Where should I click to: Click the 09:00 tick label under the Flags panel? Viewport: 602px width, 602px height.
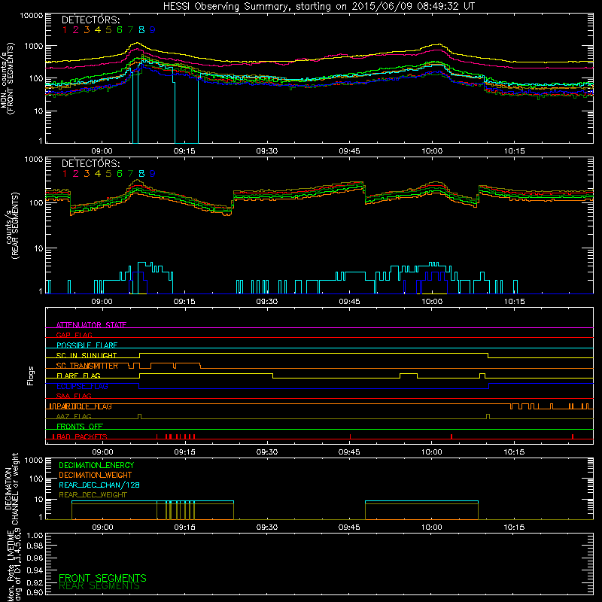(x=102, y=452)
